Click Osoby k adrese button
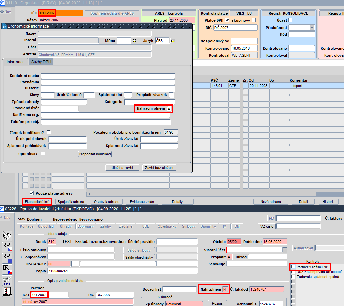Image resolution: width=344 pixels, height=306 pixels. point(107,202)
